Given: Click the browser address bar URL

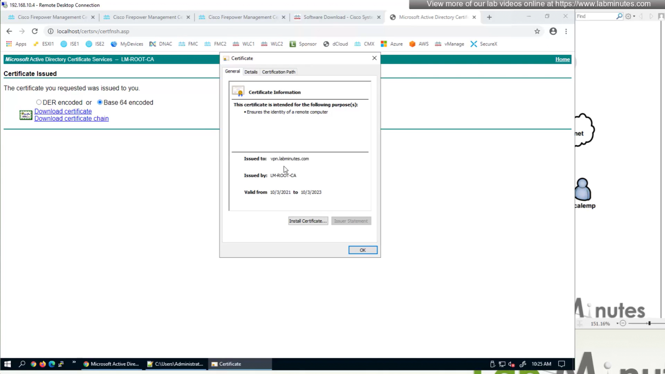Looking at the screenshot, I should click(x=93, y=31).
